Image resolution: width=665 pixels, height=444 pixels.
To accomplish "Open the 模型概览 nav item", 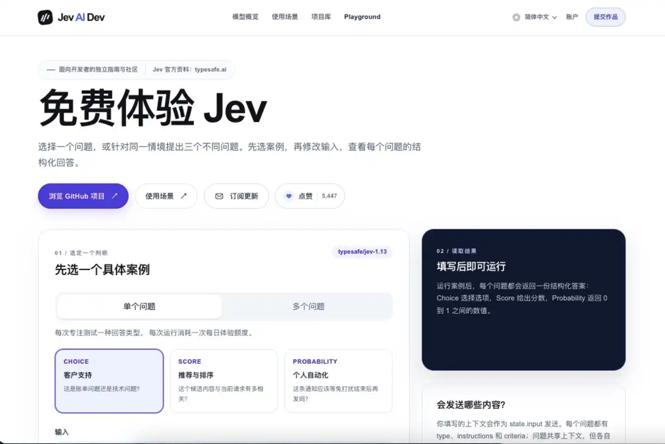I will [245, 17].
